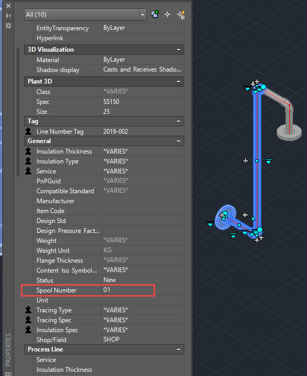Click the Tracing Spec person icon
Screen dimensions: 307x376
pyautogui.click(x=28, y=320)
